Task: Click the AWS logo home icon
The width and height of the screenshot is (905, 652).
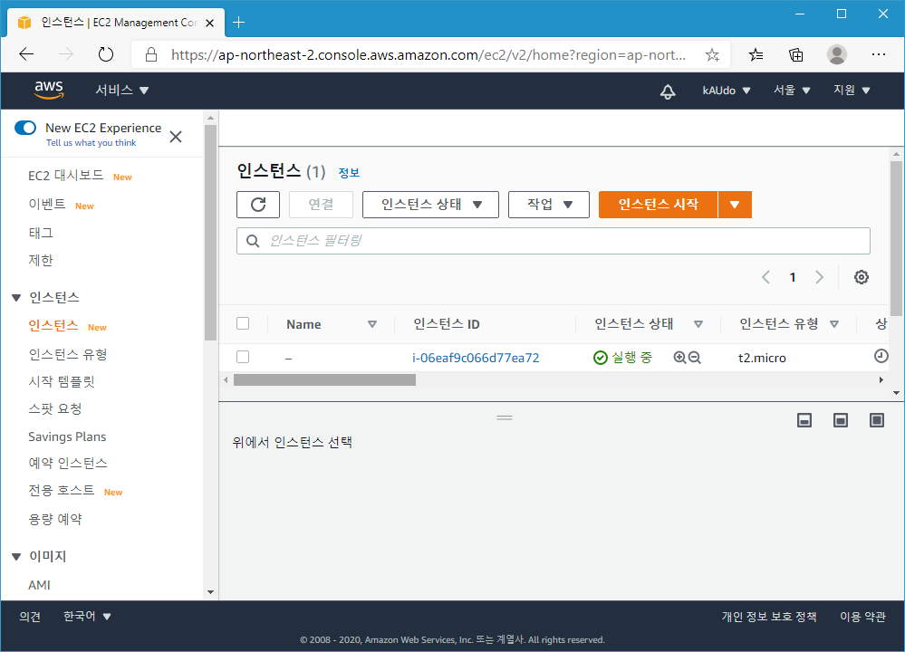Action: tap(49, 90)
